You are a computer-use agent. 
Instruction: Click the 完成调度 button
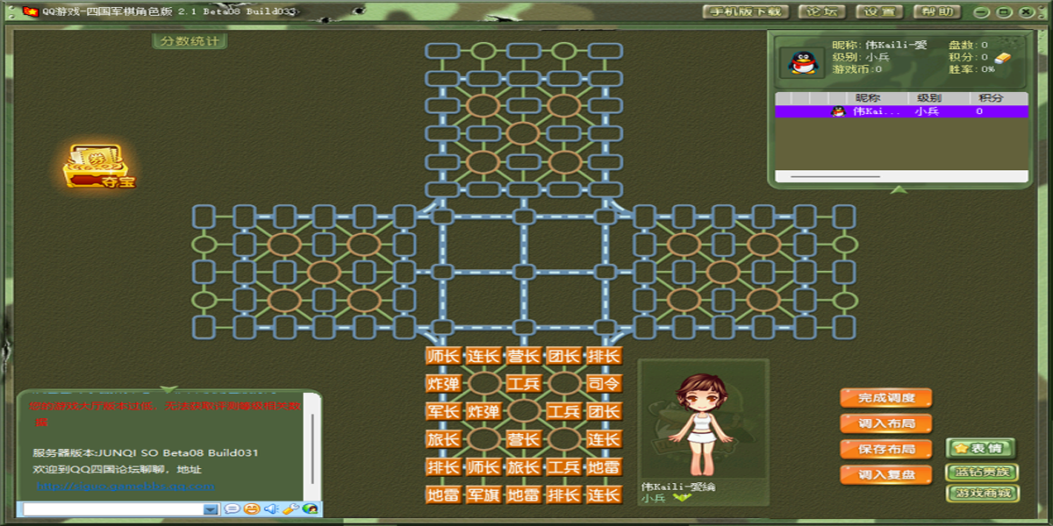pyautogui.click(x=885, y=398)
